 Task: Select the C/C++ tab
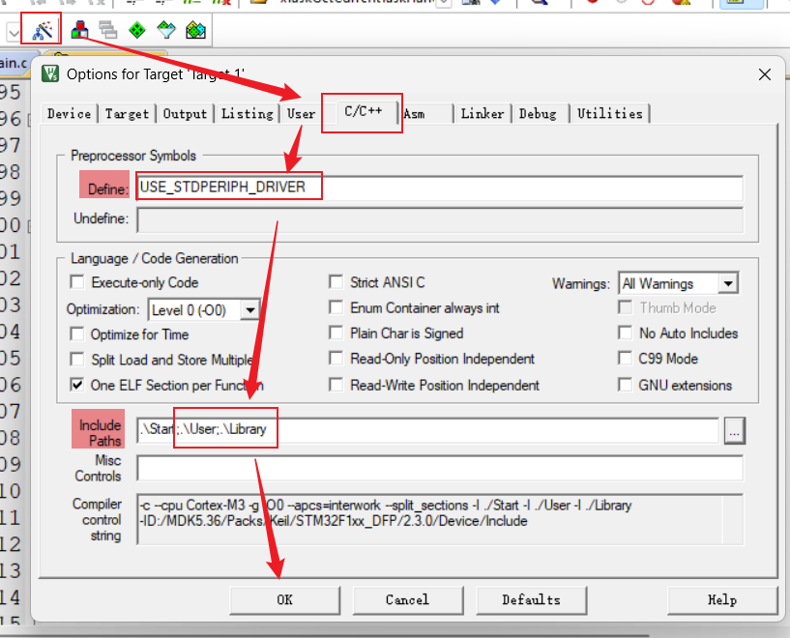(x=364, y=111)
